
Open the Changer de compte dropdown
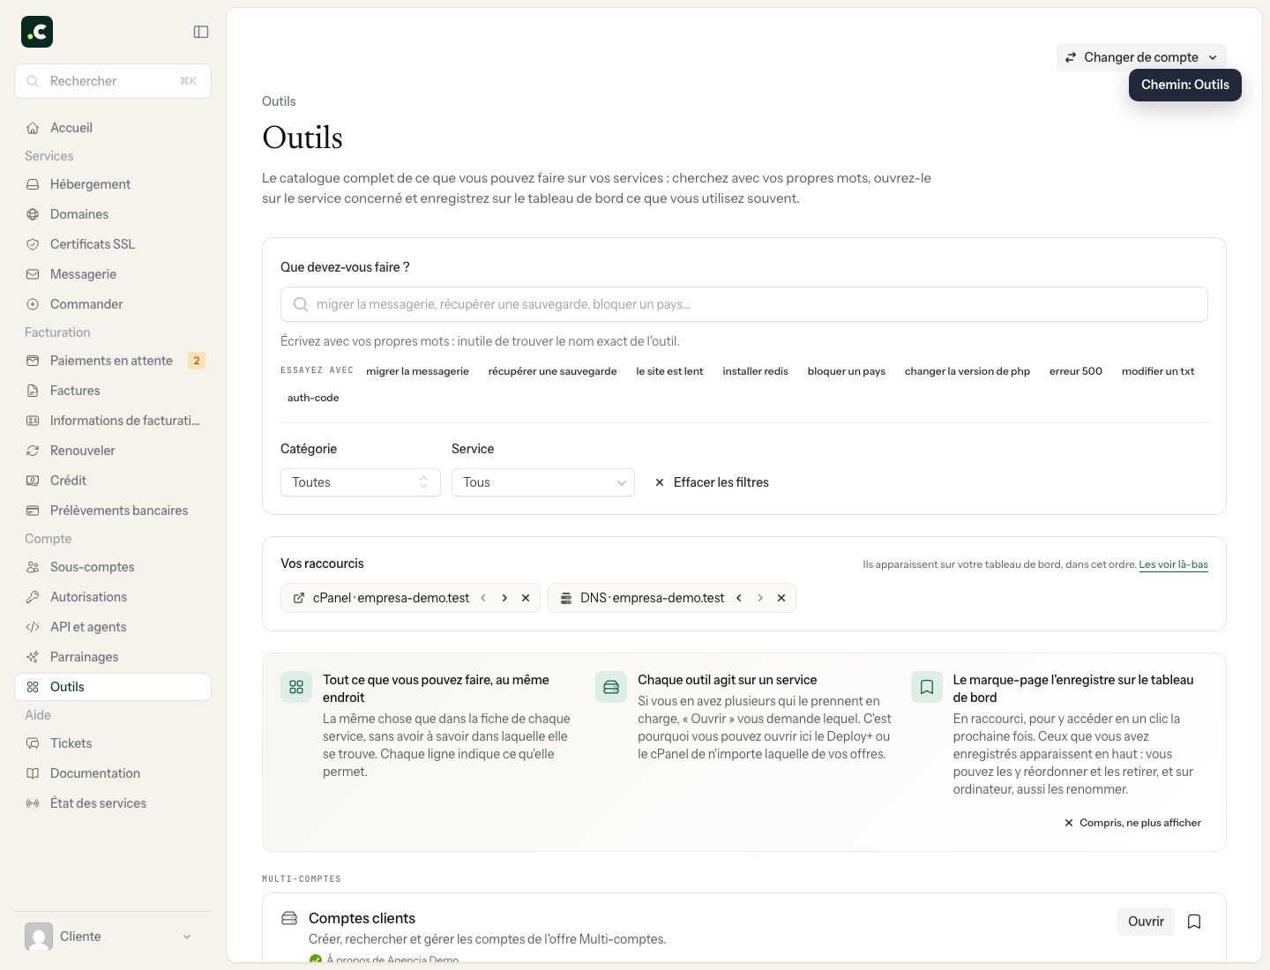[1141, 57]
